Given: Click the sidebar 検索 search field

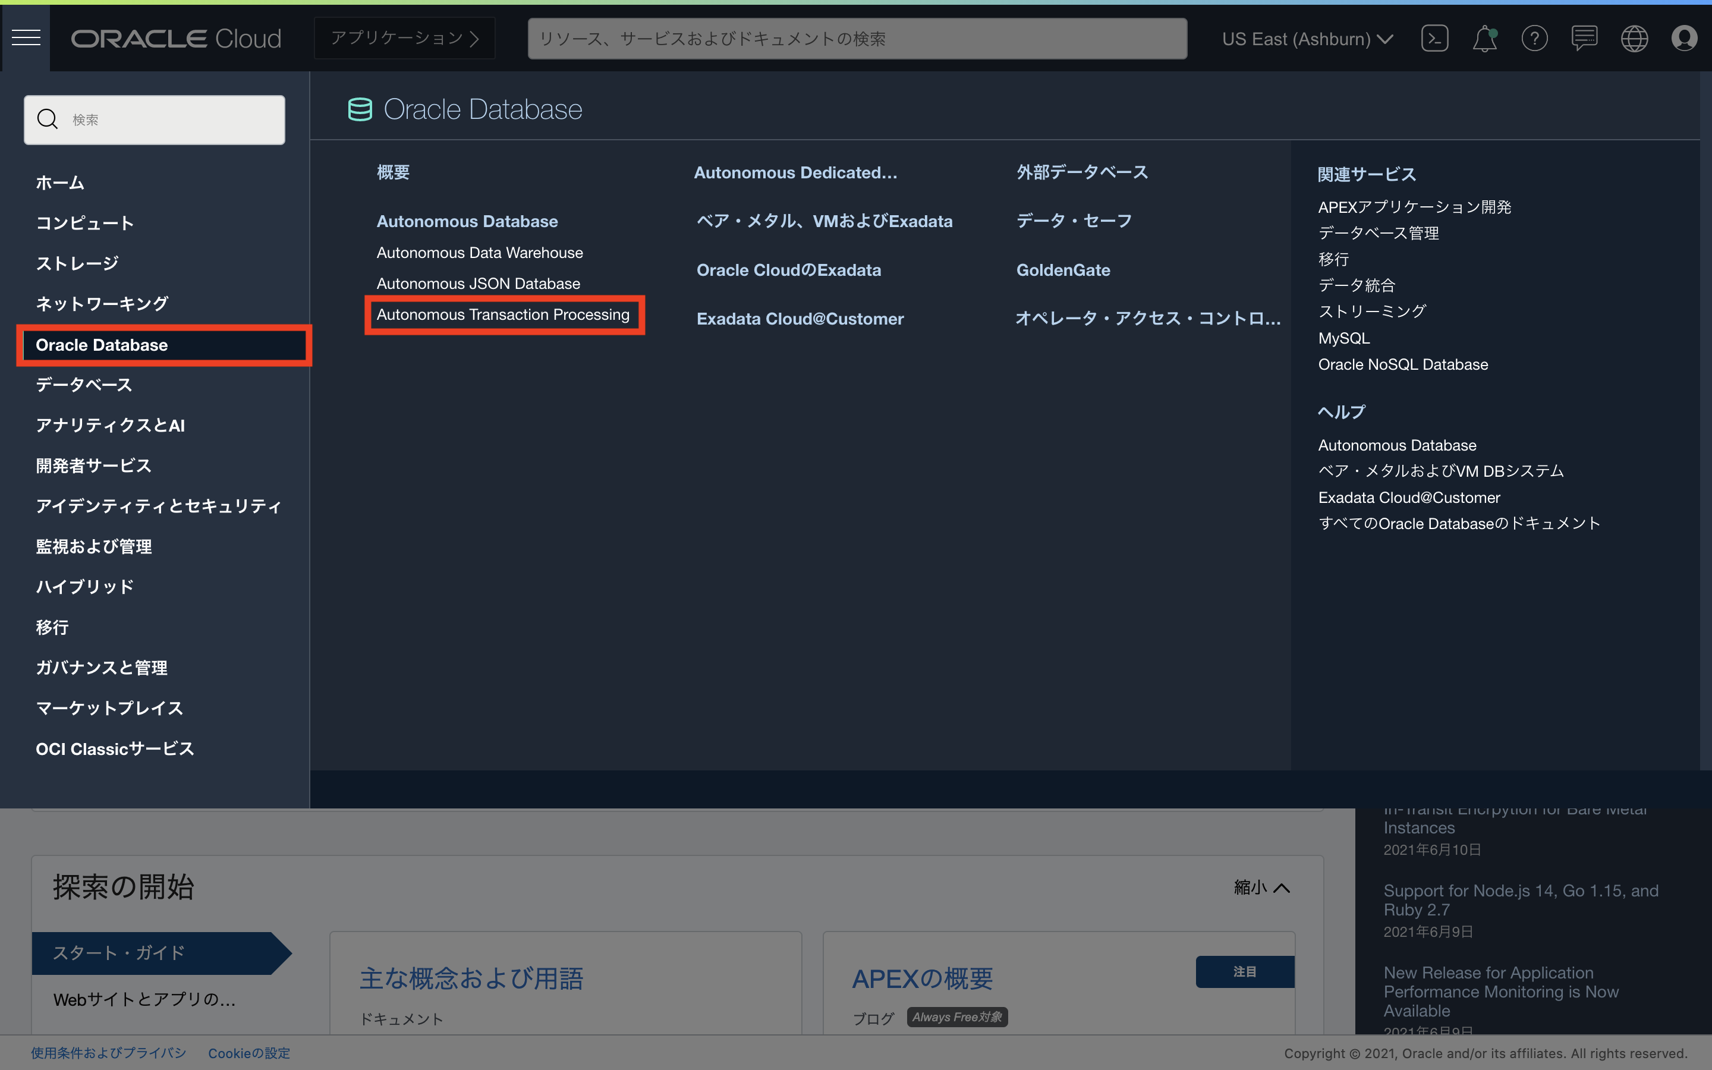Looking at the screenshot, I should point(154,119).
